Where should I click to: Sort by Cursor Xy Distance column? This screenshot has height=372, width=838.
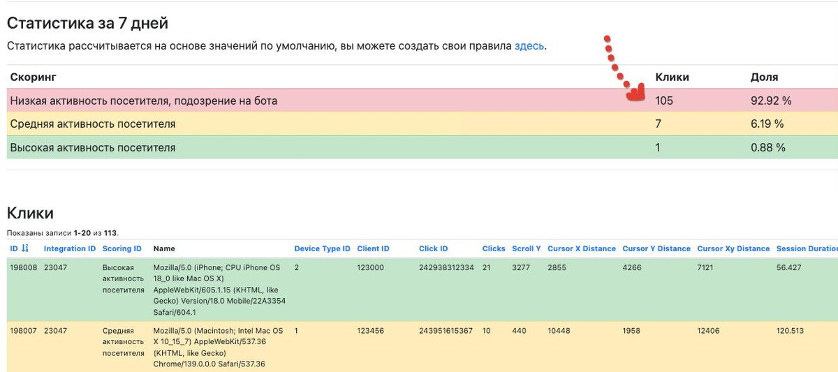pos(733,248)
